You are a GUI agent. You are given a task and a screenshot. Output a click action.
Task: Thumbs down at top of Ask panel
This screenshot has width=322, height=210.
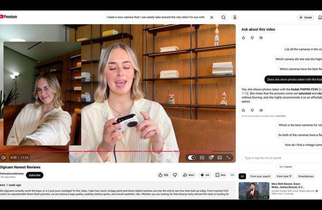click(252, 38)
